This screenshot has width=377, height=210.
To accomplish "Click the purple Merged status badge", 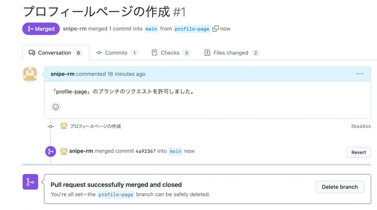I will tap(41, 29).
